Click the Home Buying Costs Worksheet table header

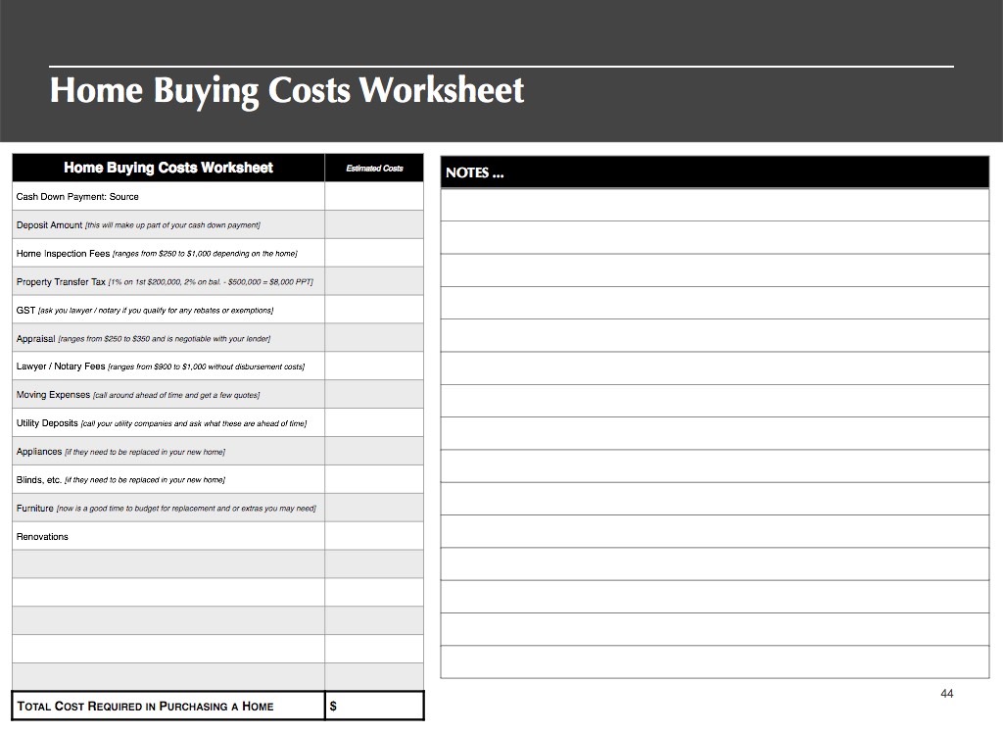[x=168, y=169]
